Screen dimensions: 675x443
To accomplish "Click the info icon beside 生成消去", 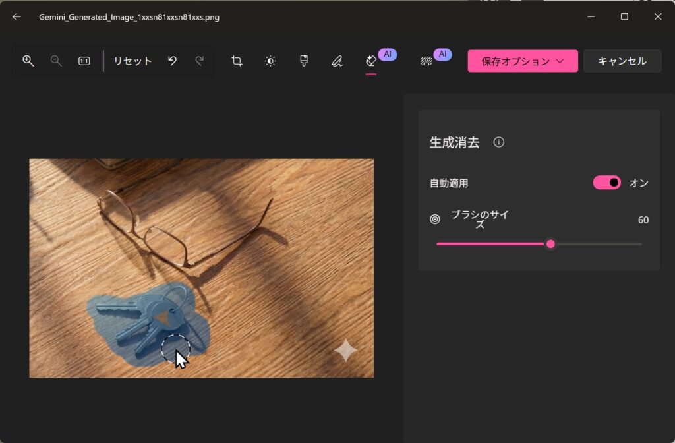I will pos(499,142).
